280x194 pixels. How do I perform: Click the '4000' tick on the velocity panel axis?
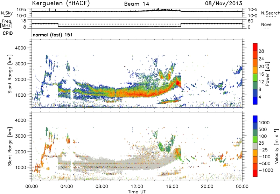pyautogui.click(x=20, y=120)
